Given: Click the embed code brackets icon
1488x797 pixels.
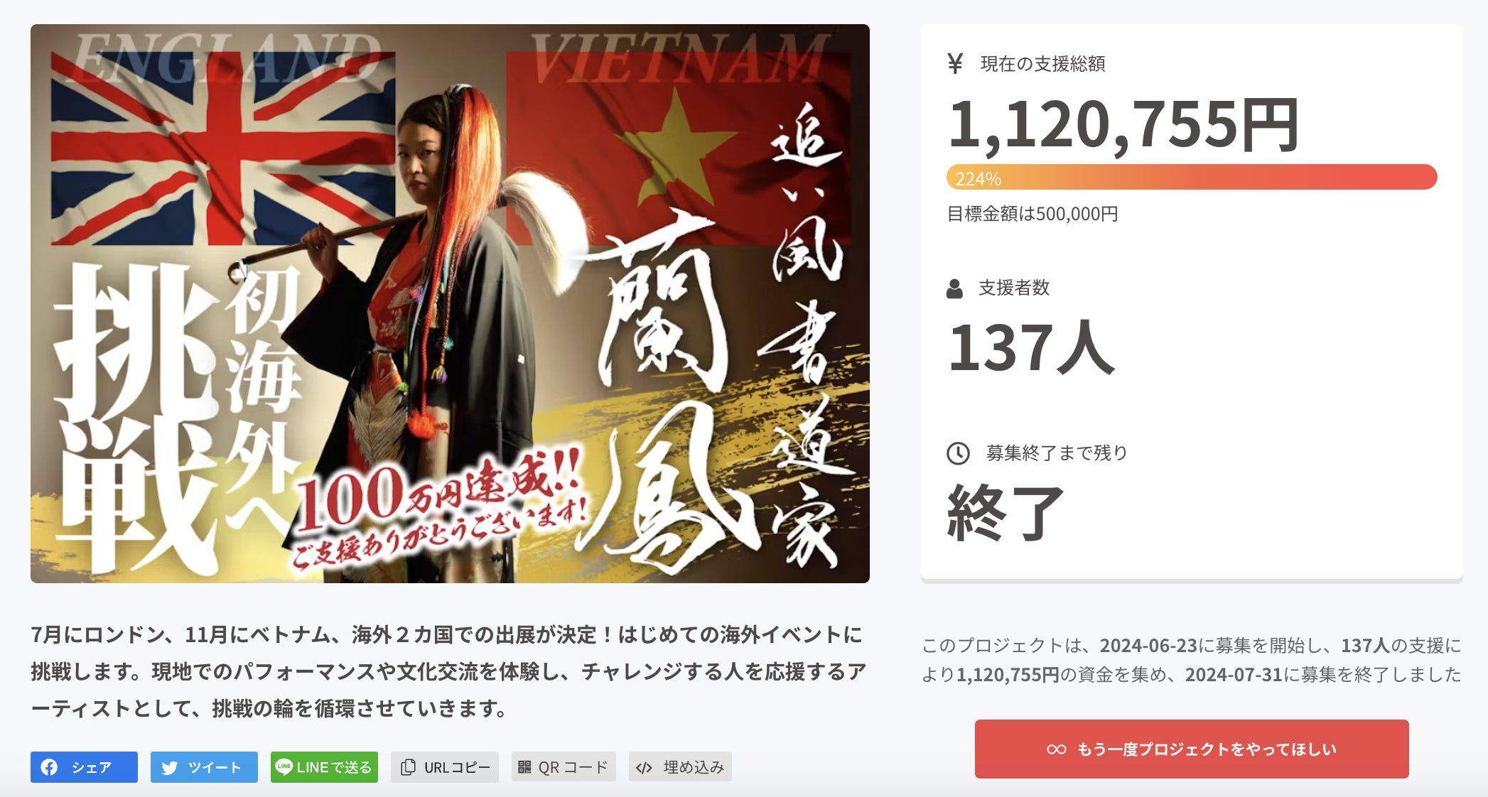Looking at the screenshot, I should click(644, 768).
